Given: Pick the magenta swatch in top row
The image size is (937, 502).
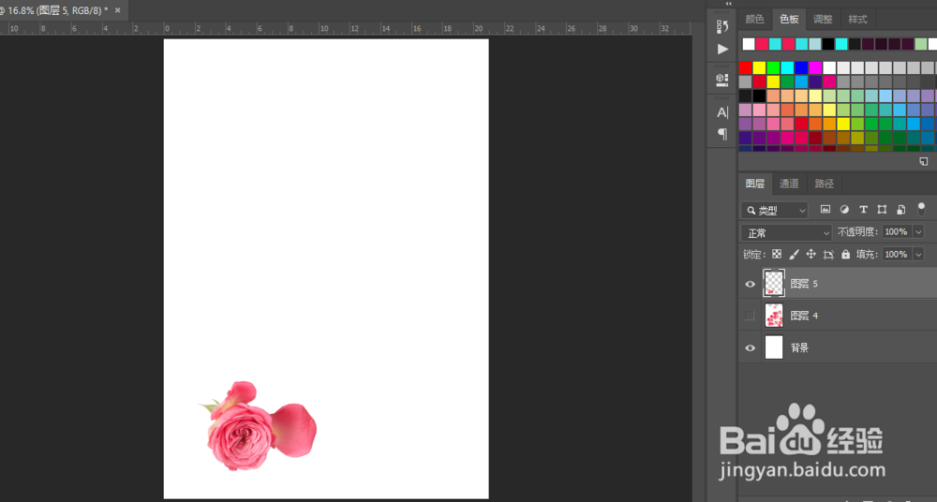Looking at the screenshot, I should (815, 67).
